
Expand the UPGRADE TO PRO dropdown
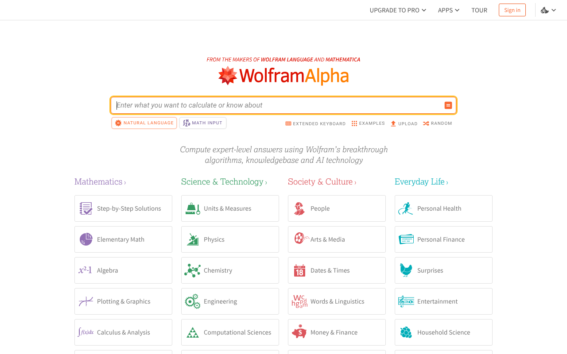(x=397, y=10)
